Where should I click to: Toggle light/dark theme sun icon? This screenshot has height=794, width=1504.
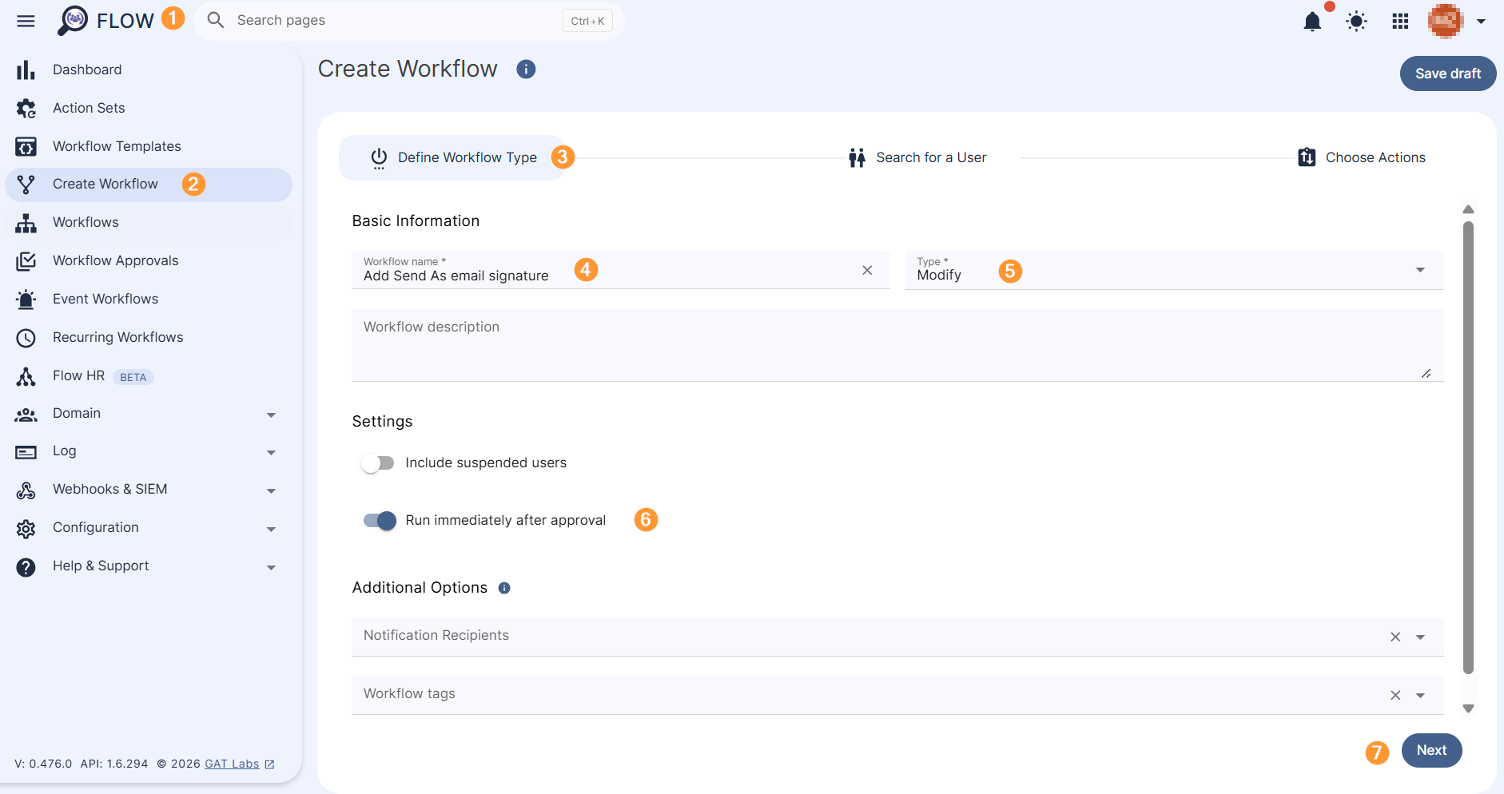pos(1356,22)
